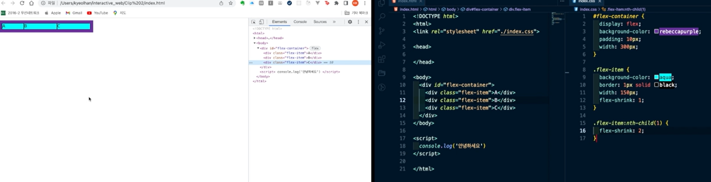Open the aqua color swatch picker
The height and width of the screenshot is (182, 711).
[657, 77]
